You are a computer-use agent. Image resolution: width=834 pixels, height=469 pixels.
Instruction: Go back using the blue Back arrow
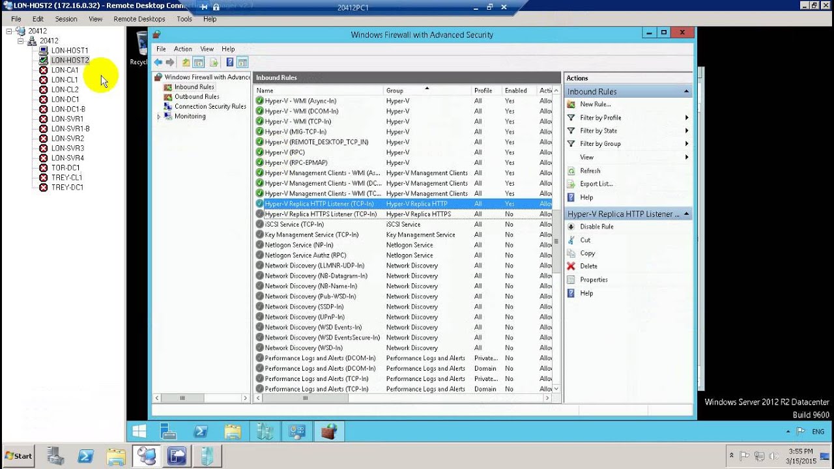coord(158,63)
